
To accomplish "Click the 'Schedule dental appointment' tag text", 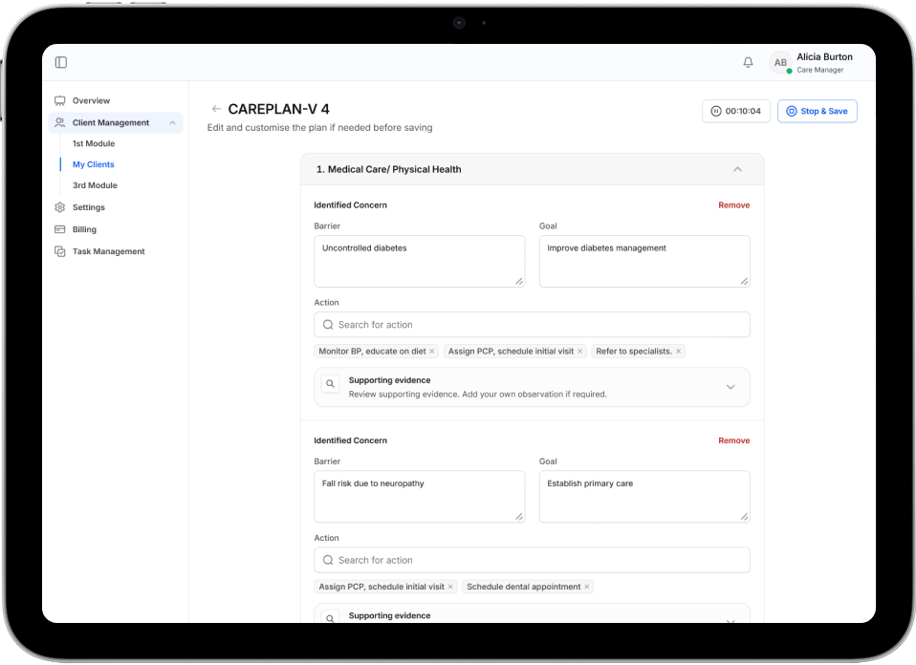I will [x=523, y=587].
